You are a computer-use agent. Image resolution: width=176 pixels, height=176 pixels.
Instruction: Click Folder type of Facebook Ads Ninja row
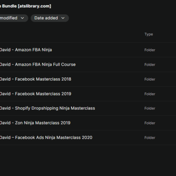click(x=150, y=138)
